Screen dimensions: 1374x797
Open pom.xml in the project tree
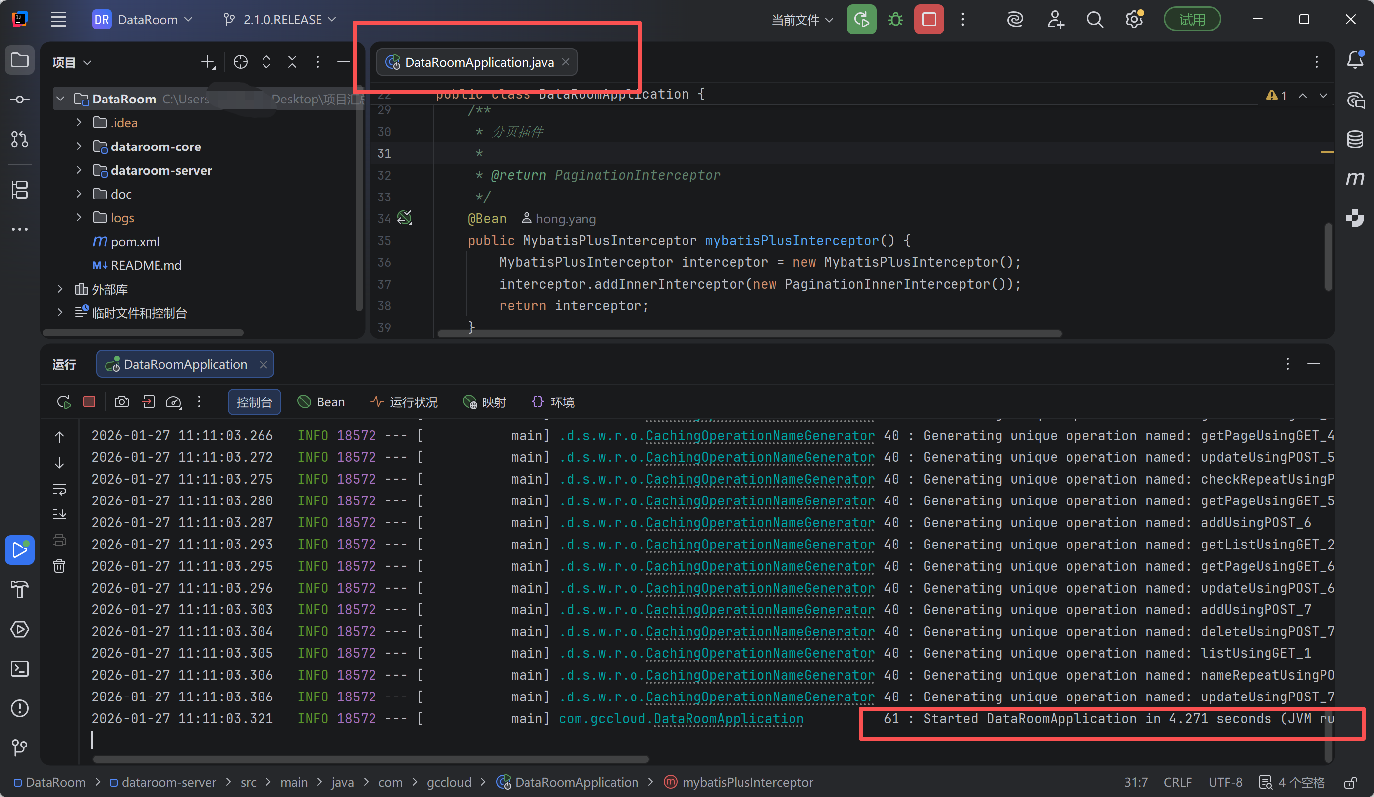(135, 242)
